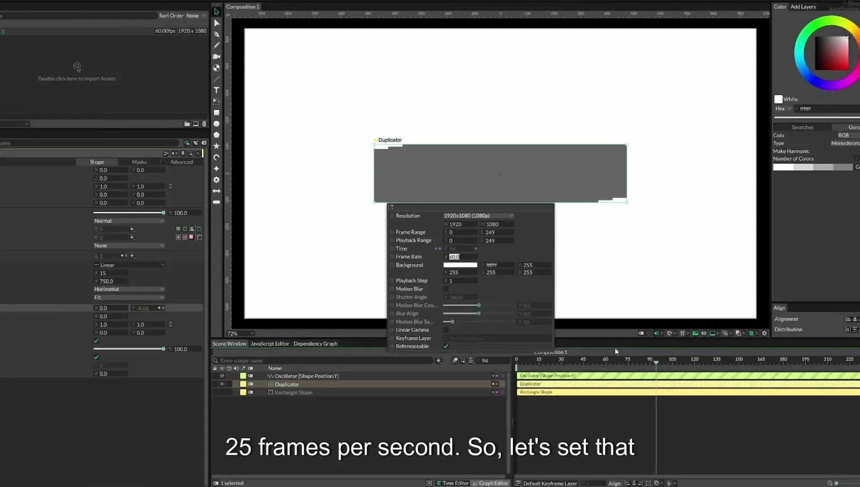Select the Arc shape tool
Image resolution: width=860 pixels, height=487 pixels.
[x=217, y=158]
